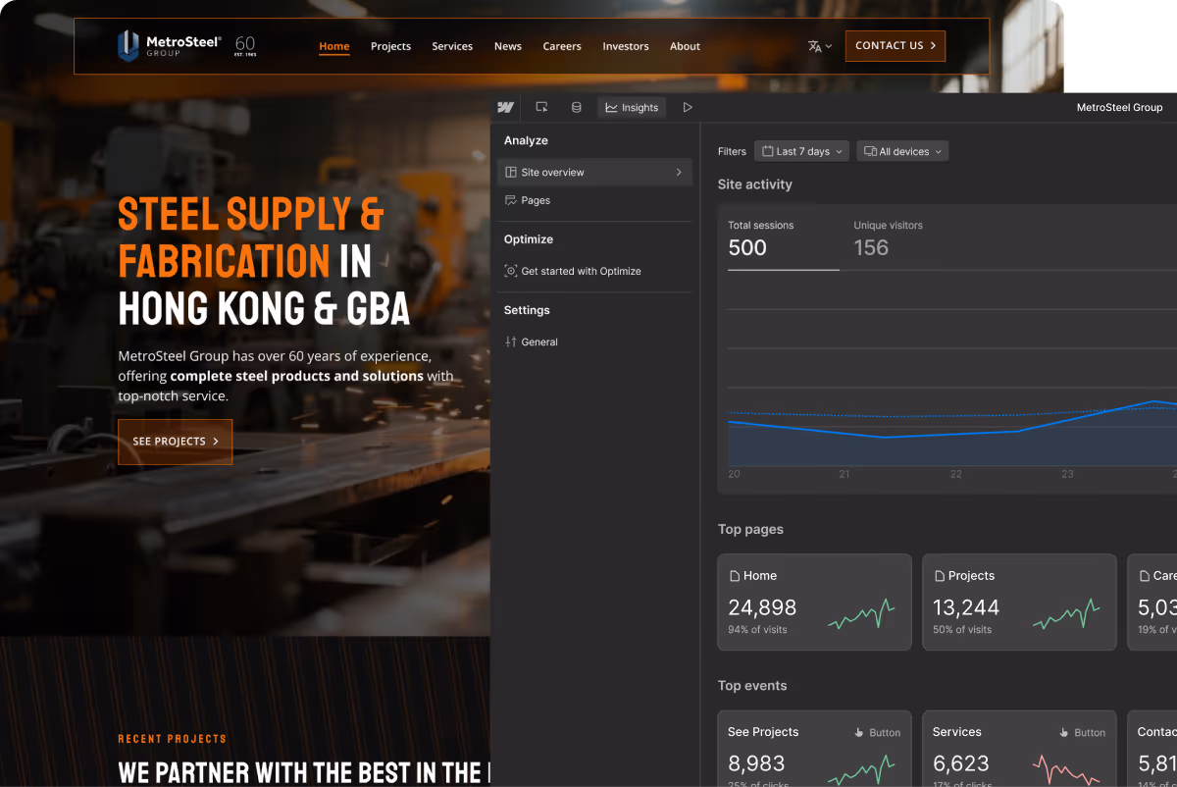Viewport: 1177px width, 787px height.
Task: Click the Projects page document icon
Action: click(x=940, y=576)
